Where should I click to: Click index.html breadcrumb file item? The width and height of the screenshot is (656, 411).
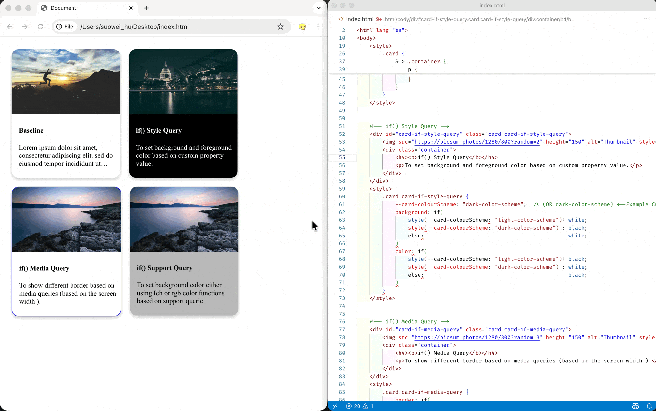point(359,19)
